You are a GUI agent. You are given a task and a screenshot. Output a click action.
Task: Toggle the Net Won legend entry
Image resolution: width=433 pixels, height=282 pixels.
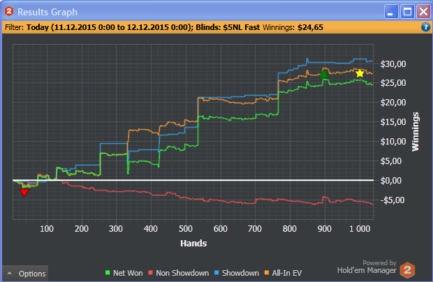[124, 273]
